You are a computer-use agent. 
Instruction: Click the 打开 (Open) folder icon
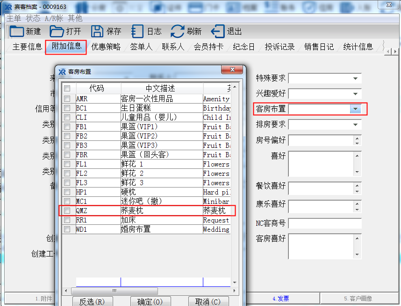57,31
